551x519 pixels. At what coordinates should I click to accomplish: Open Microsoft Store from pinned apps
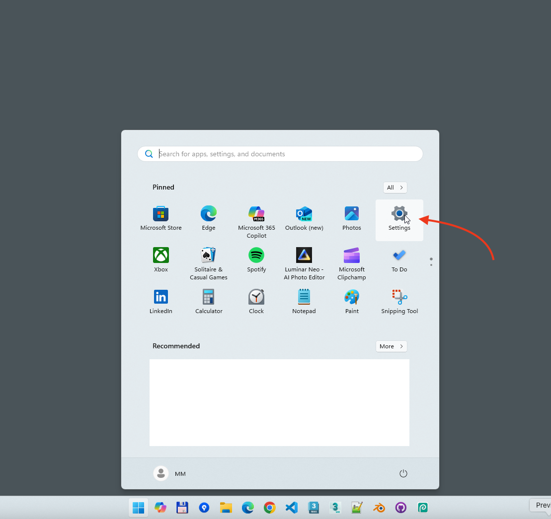(x=161, y=219)
